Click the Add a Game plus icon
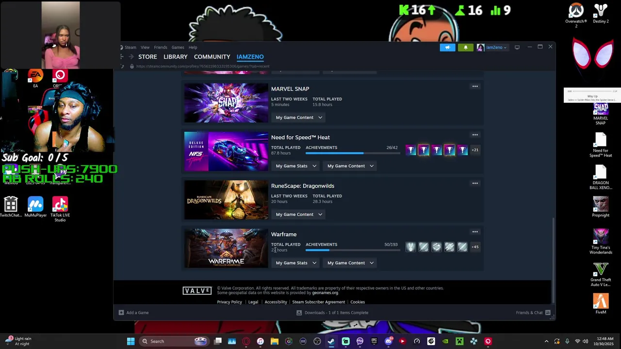Image resolution: width=621 pixels, height=349 pixels. tap(121, 313)
